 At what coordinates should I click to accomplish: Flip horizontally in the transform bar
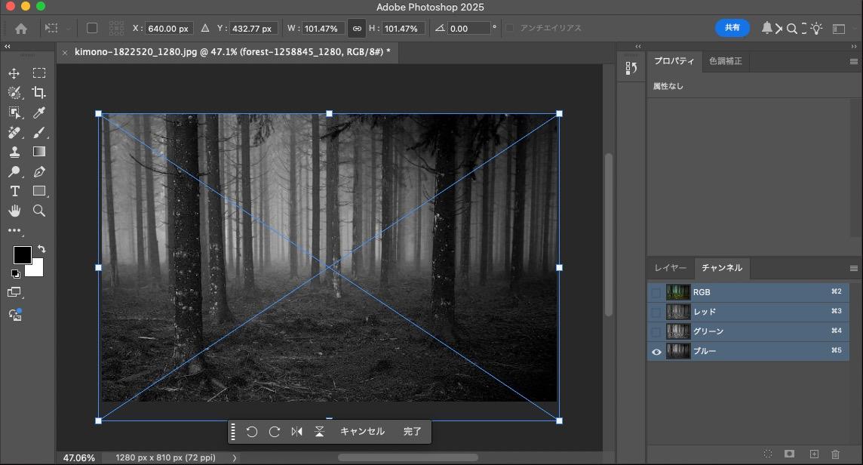(296, 432)
